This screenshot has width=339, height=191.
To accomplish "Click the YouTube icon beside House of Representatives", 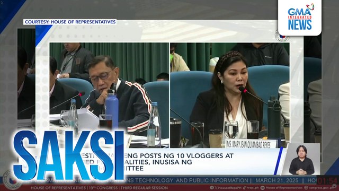I will [263, 188].
